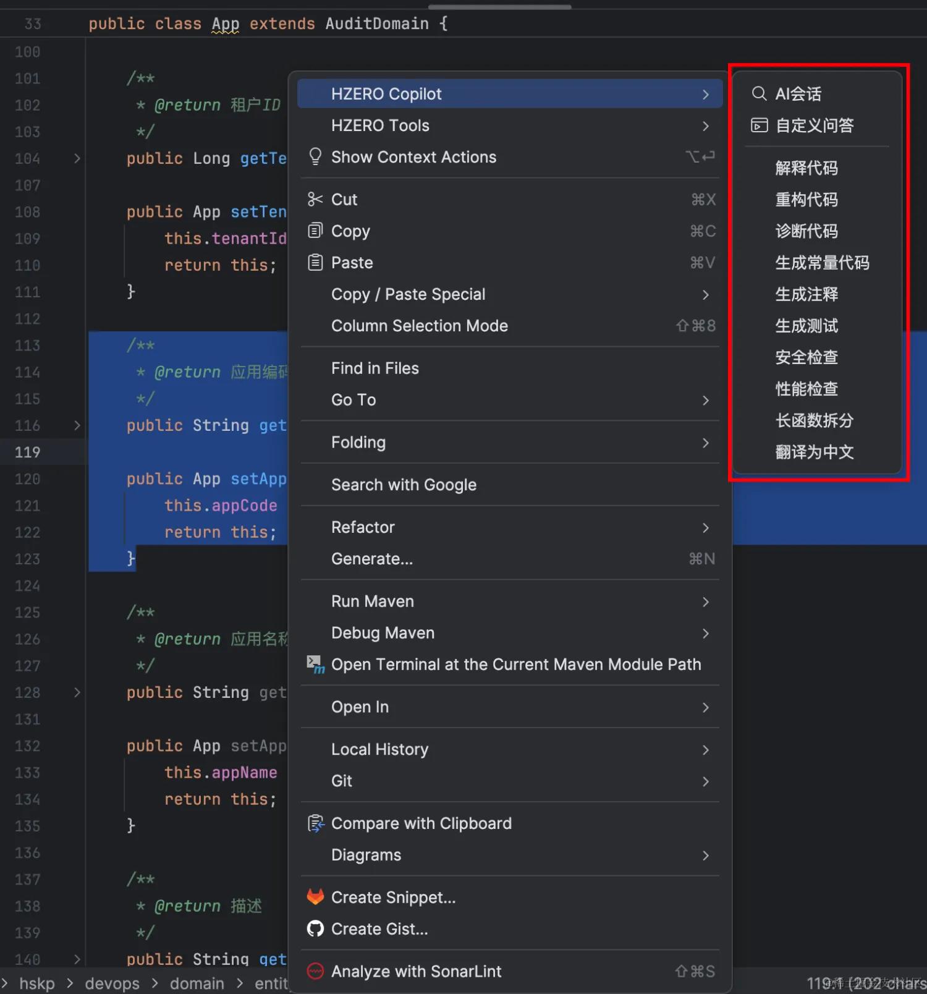
Task: Click the App class name in the header
Action: [225, 23]
